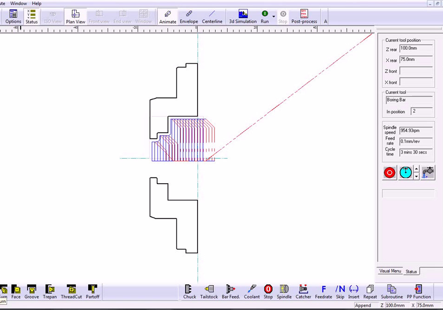Click the Centerline button

pyautogui.click(x=212, y=16)
